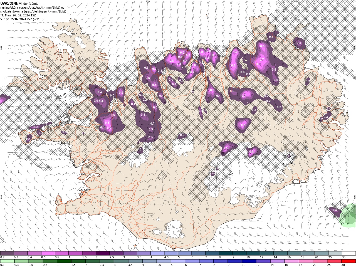Click the 15W longitude label
The image size is (356, 267).
295,1
